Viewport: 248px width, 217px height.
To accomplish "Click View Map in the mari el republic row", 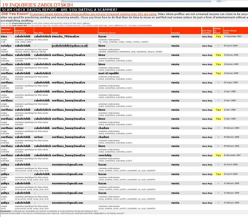I will (x=207, y=73).
